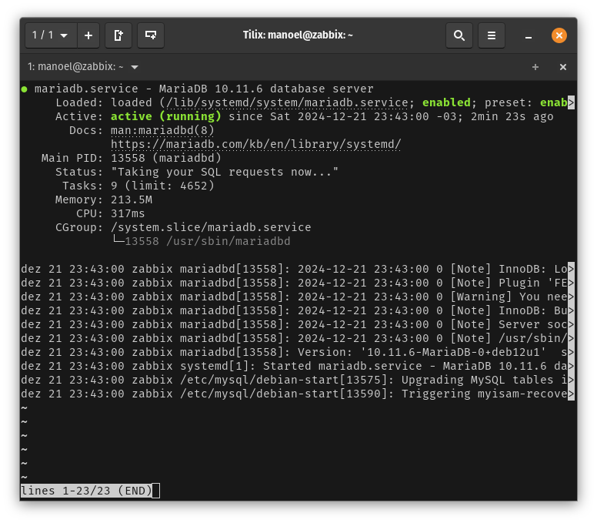597x523 pixels.
Task: Maximize terminal pane with plus icon
Action: pyautogui.click(x=535, y=67)
